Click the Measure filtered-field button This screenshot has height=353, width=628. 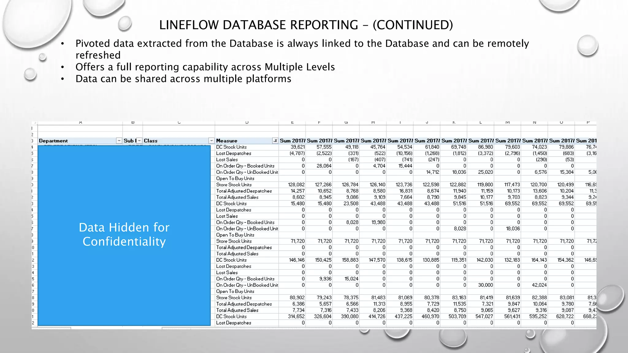pos(275,141)
